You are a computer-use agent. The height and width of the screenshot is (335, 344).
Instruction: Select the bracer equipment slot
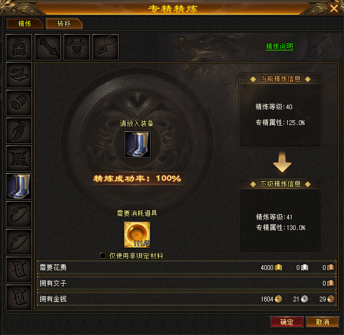click(19, 103)
